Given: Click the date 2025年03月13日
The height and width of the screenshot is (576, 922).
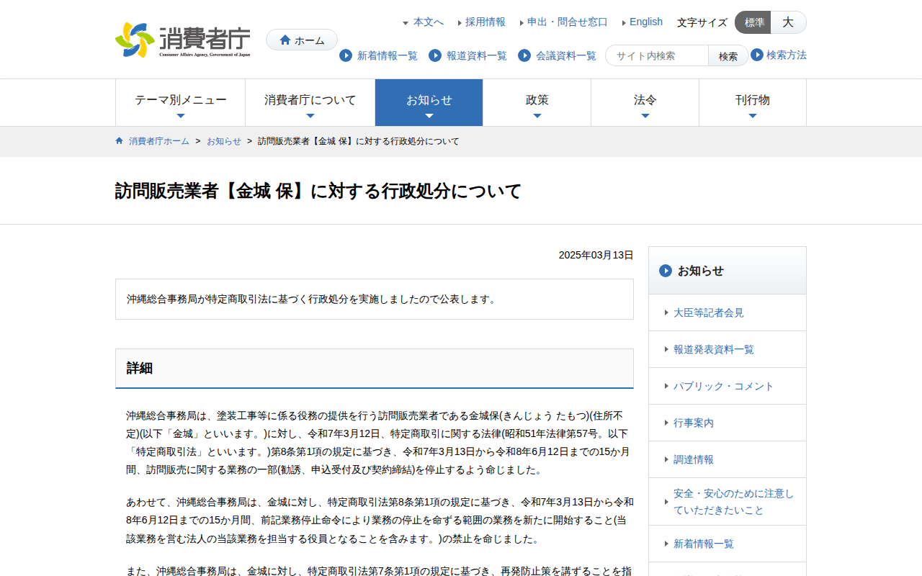Looking at the screenshot, I should 596,255.
